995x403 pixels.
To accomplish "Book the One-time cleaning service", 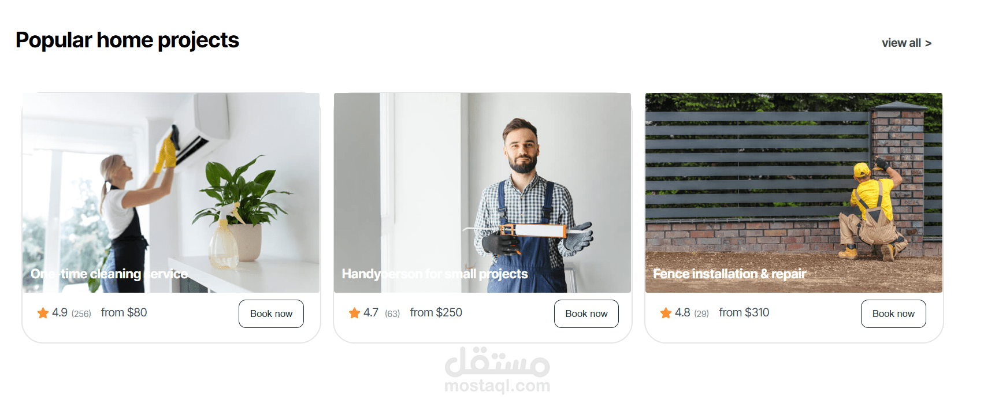I will click(x=271, y=314).
